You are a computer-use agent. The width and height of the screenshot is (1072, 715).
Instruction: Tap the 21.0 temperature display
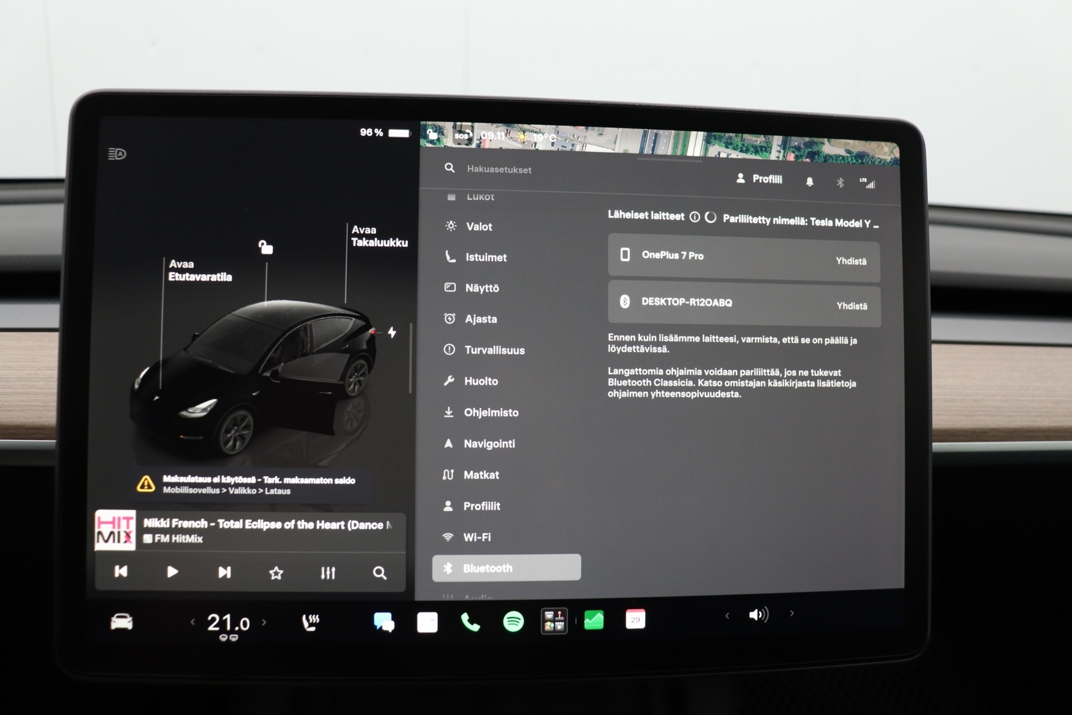point(228,623)
